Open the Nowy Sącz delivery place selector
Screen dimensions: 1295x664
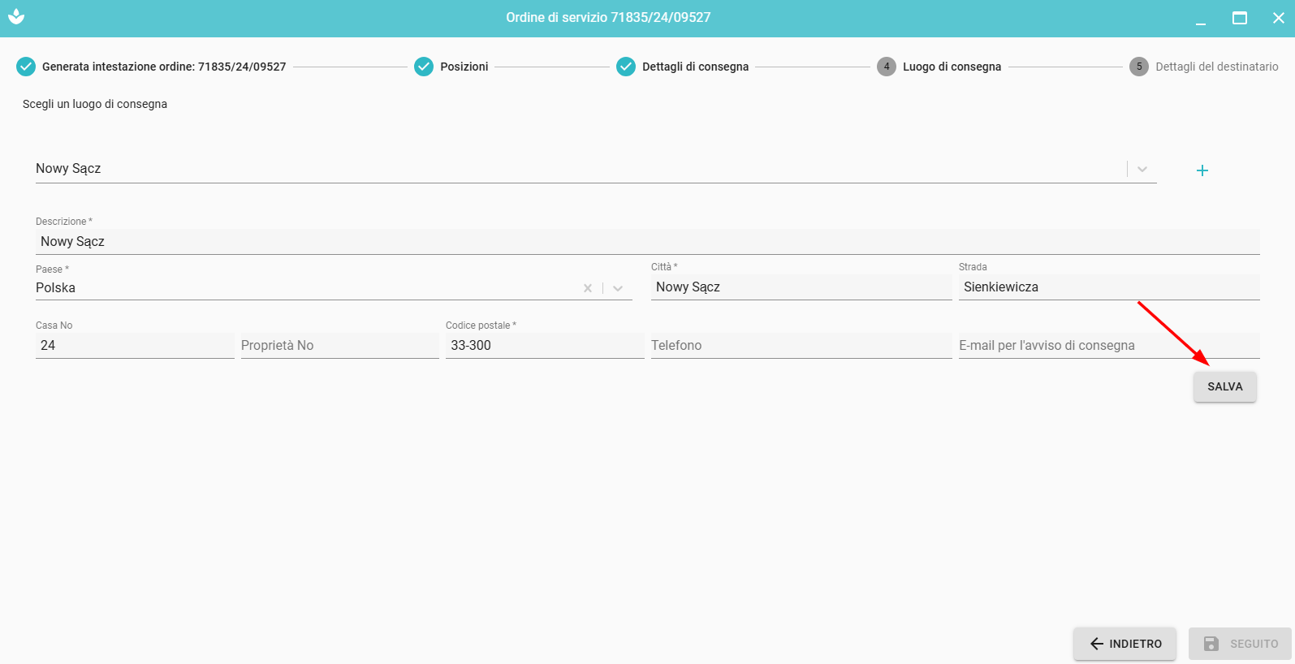click(x=568, y=169)
